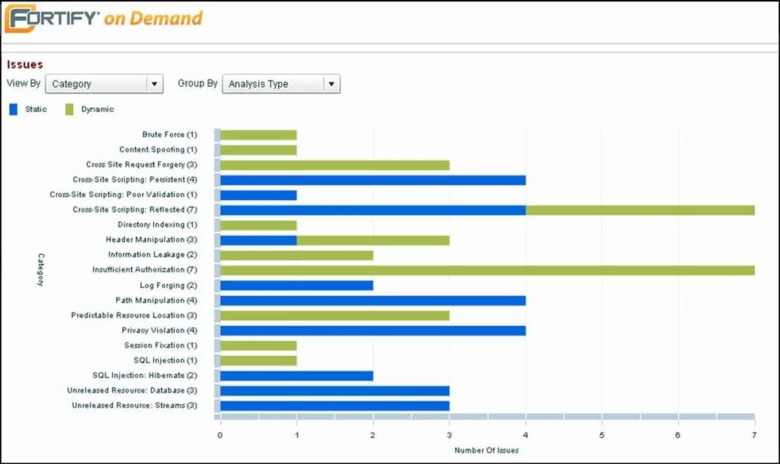Open the View By Category dropdown
The image size is (780, 464).
(x=104, y=84)
